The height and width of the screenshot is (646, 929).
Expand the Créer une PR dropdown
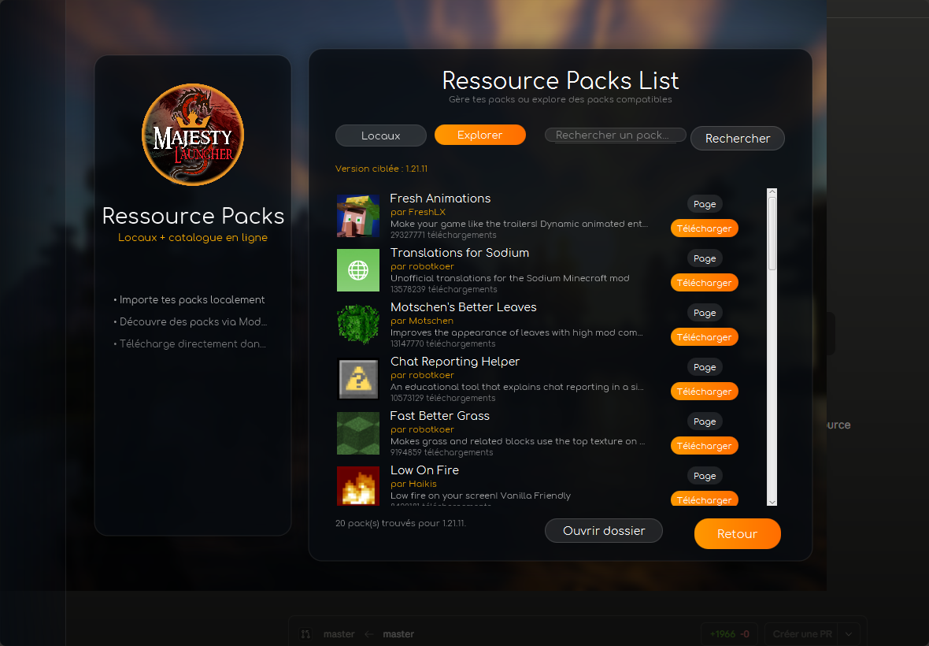847,633
